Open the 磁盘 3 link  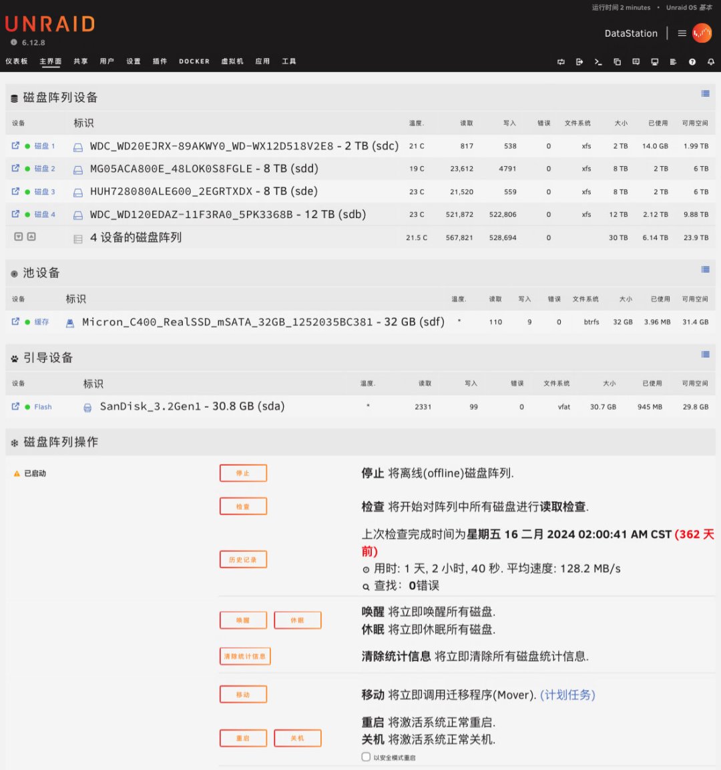tap(45, 191)
